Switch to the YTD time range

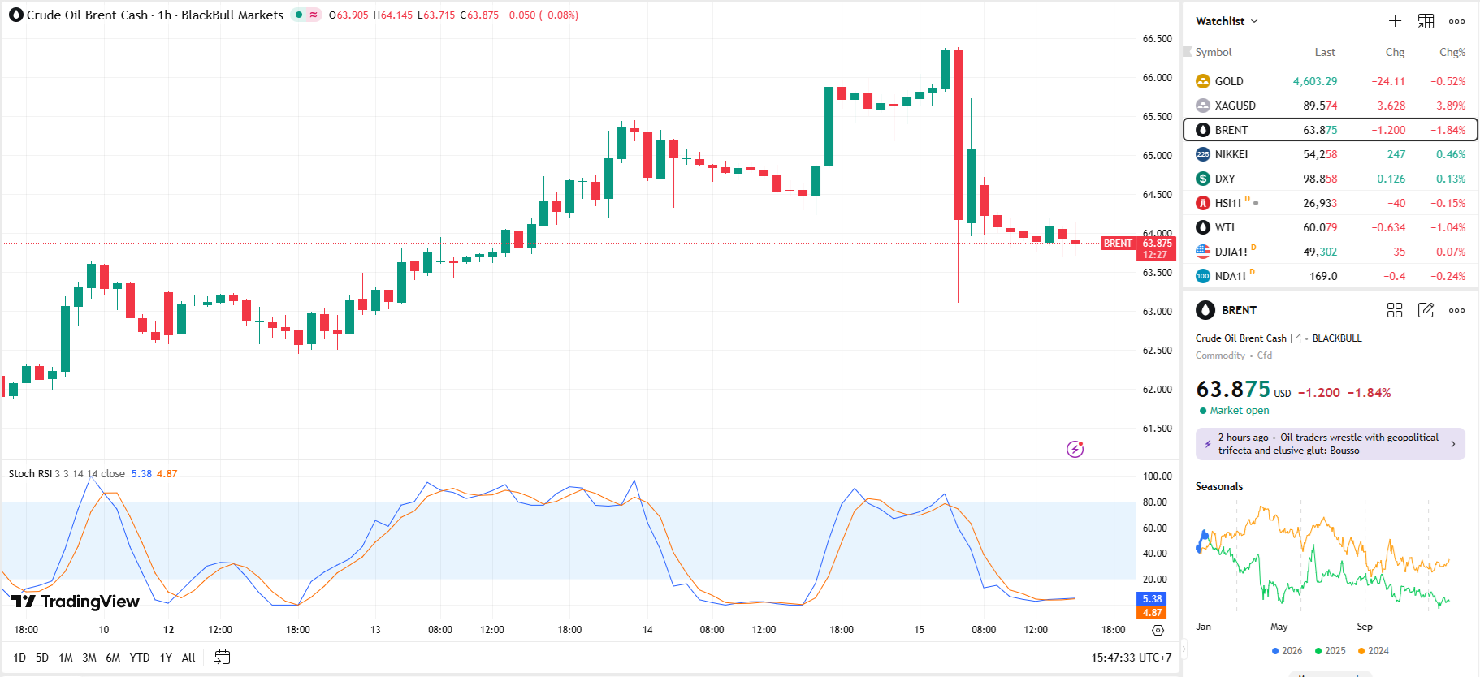point(140,658)
